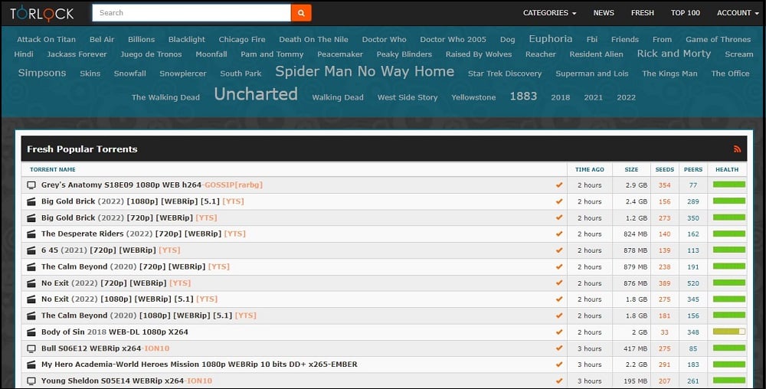Click the movie icon beside The Desperate Riders

coord(31,234)
